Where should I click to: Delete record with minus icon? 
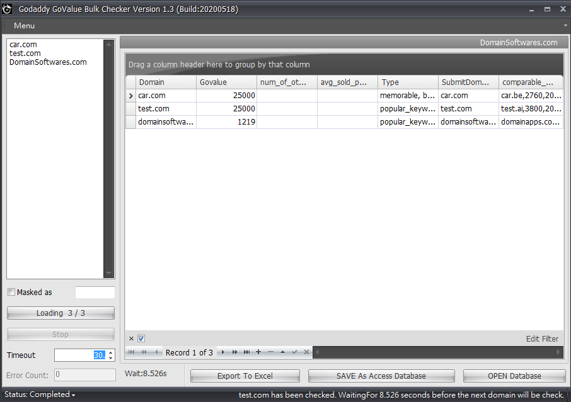point(270,352)
